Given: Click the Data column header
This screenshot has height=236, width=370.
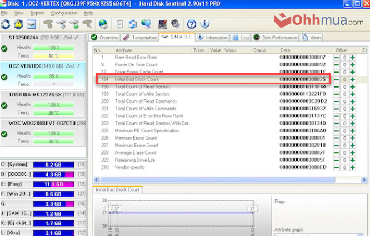Looking at the screenshot, I should (x=306, y=50).
